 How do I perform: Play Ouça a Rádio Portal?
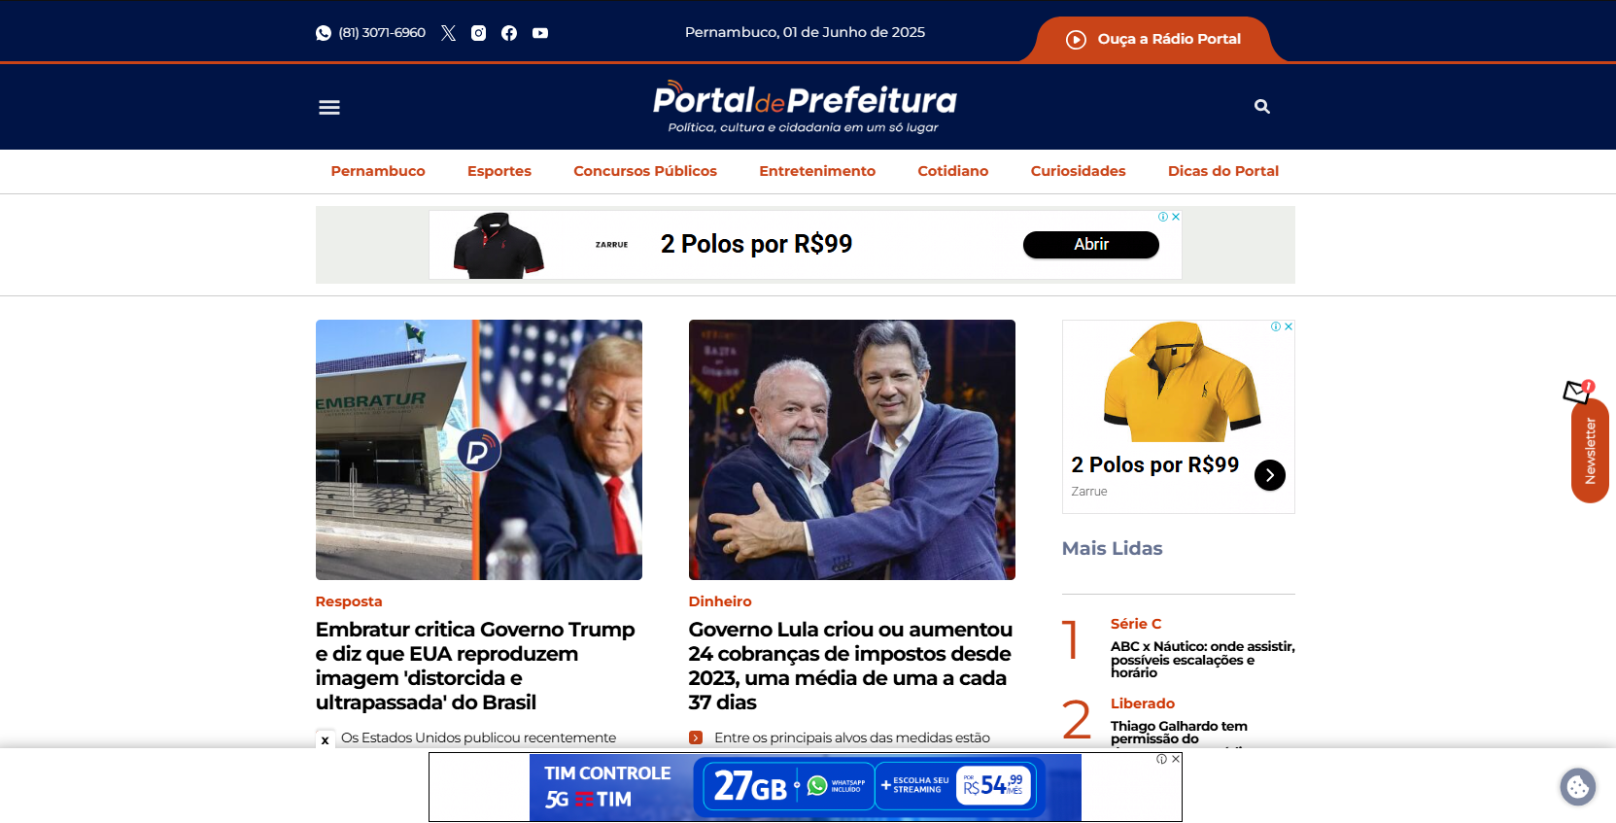(1153, 40)
